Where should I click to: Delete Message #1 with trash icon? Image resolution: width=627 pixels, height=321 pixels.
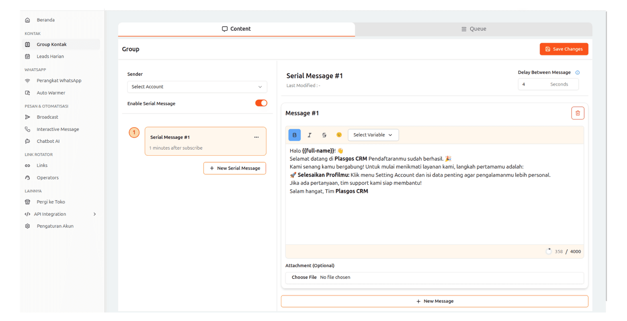(x=578, y=113)
